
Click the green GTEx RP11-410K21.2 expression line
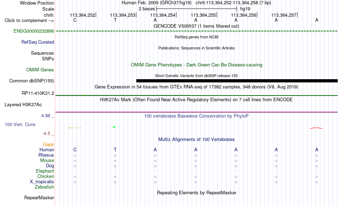point(196,95)
